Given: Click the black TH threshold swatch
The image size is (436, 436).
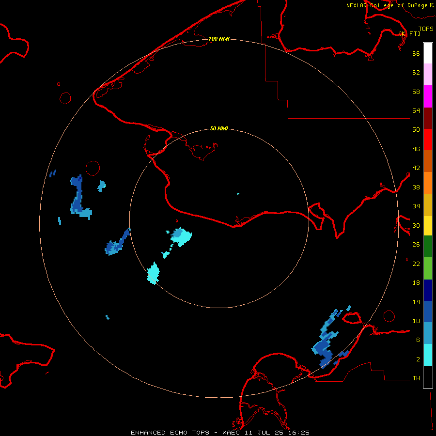Looking at the screenshot, I should 428,377.
